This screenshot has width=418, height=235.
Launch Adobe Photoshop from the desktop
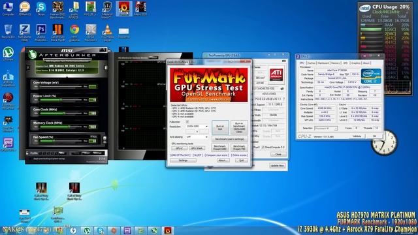[x=41, y=33]
